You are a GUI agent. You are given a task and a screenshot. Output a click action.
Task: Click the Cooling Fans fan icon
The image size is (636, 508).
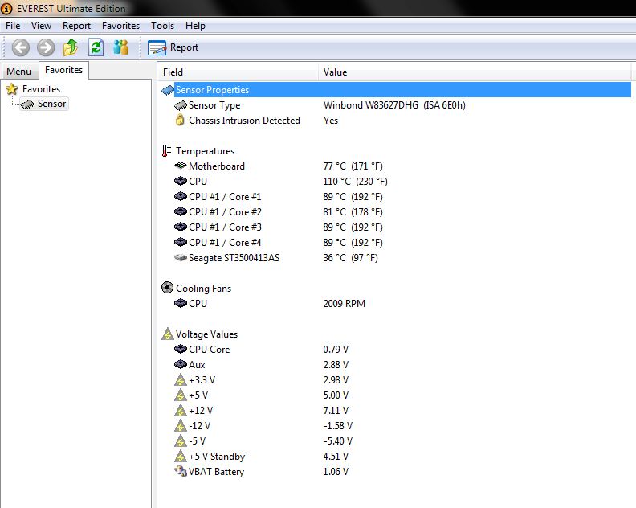(167, 289)
